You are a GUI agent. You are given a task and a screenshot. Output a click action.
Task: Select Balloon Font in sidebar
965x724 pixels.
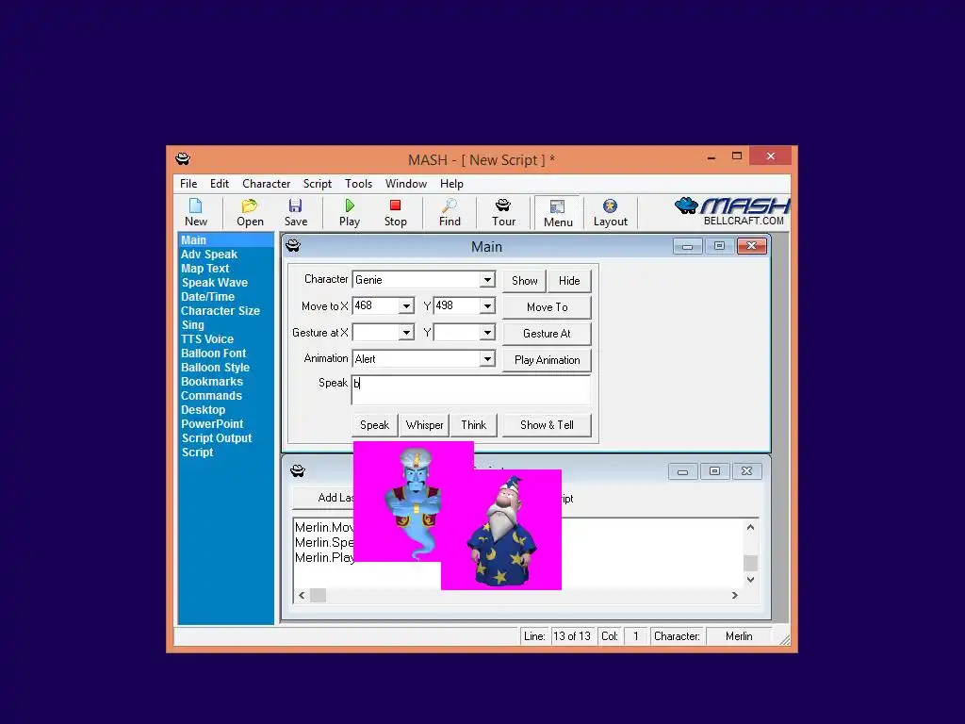tap(214, 354)
